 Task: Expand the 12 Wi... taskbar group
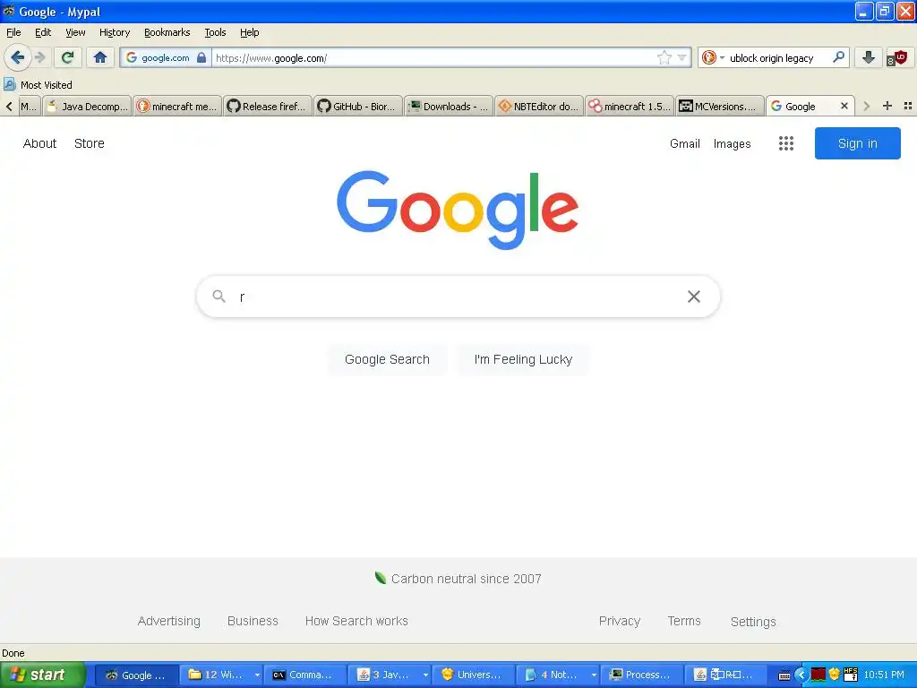[220, 675]
